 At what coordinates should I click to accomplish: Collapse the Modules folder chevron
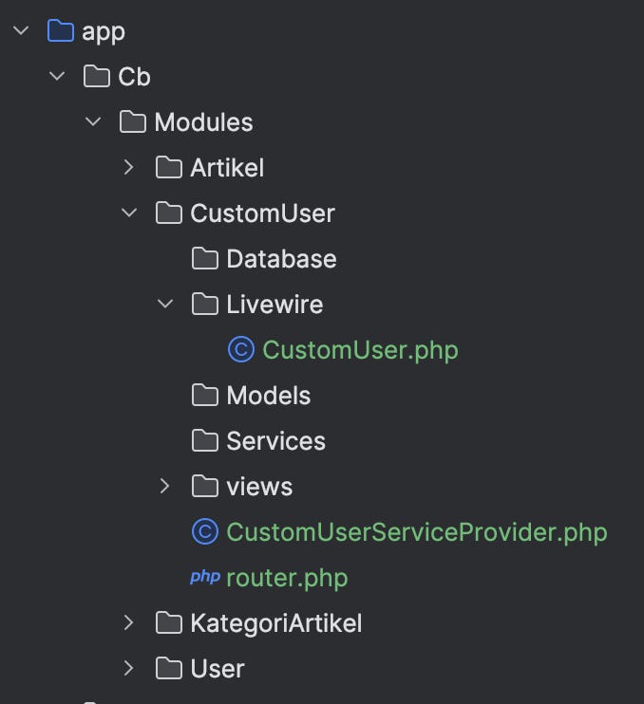pyautogui.click(x=93, y=121)
